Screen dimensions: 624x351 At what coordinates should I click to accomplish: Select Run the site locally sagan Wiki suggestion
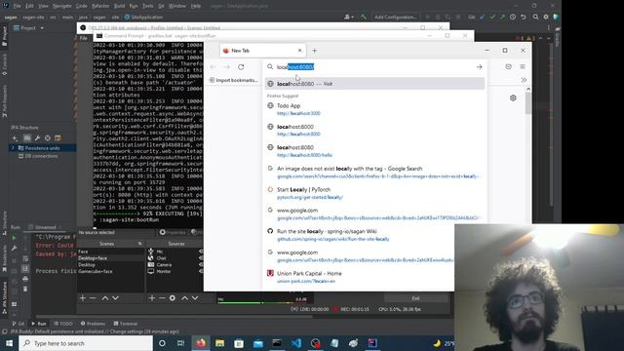coord(374,235)
